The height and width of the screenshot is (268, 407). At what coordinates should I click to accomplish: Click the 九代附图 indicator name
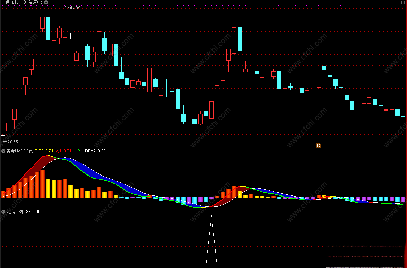(x=15, y=211)
